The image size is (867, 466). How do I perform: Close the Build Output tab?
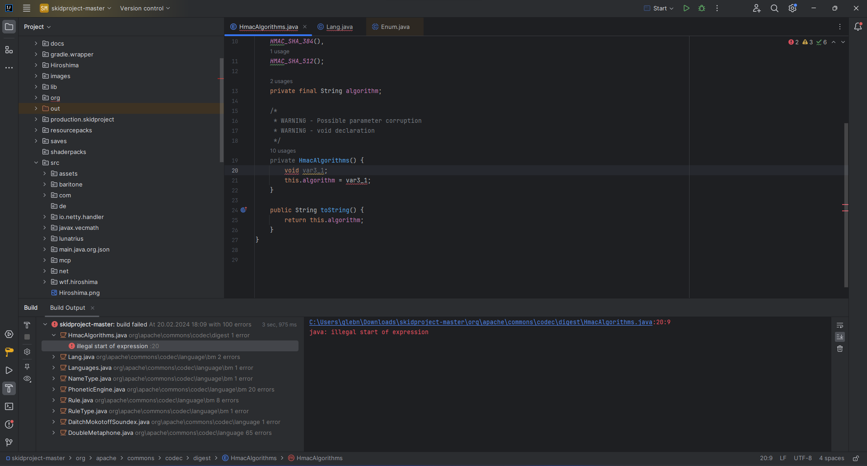pos(93,308)
